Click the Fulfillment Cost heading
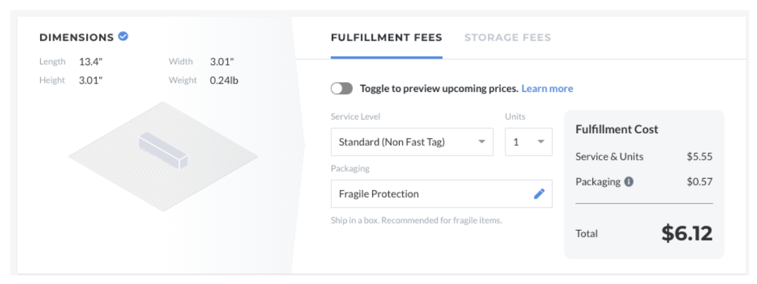The width and height of the screenshot is (757, 284). point(617,130)
